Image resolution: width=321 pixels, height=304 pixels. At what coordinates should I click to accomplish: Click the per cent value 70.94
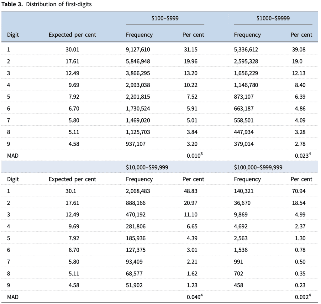pos(301,191)
